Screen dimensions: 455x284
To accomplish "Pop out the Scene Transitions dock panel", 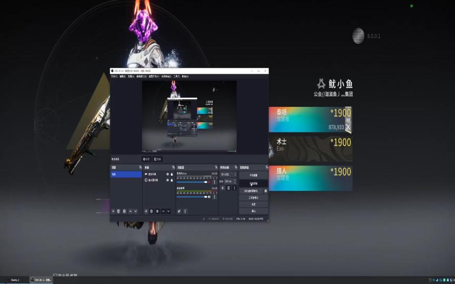I will [x=236, y=167].
